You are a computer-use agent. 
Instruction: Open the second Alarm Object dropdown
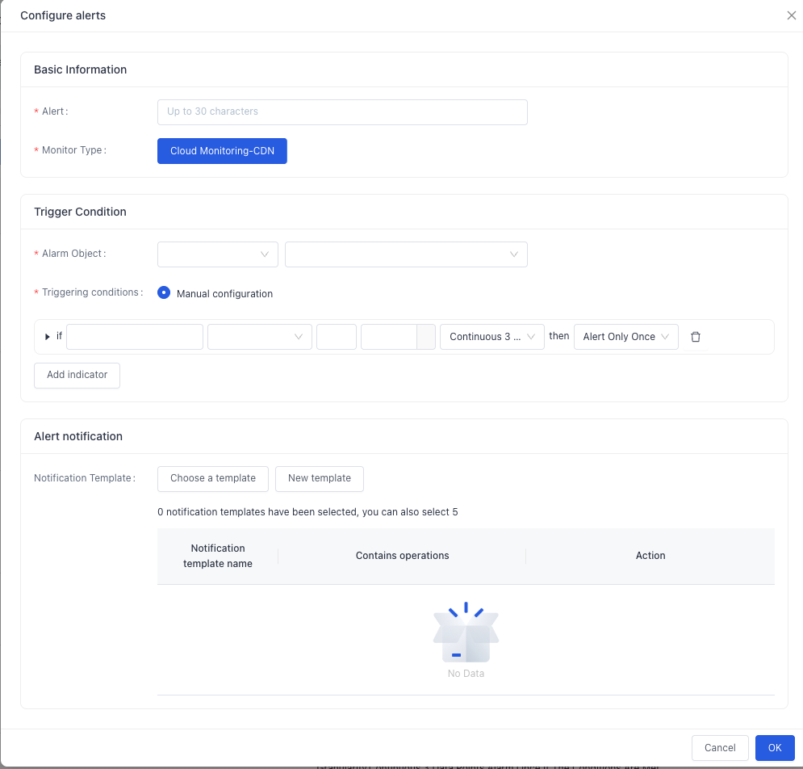click(406, 254)
